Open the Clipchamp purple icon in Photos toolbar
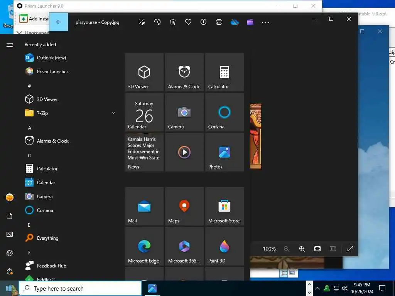Image resolution: width=395 pixels, height=296 pixels. click(x=250, y=22)
